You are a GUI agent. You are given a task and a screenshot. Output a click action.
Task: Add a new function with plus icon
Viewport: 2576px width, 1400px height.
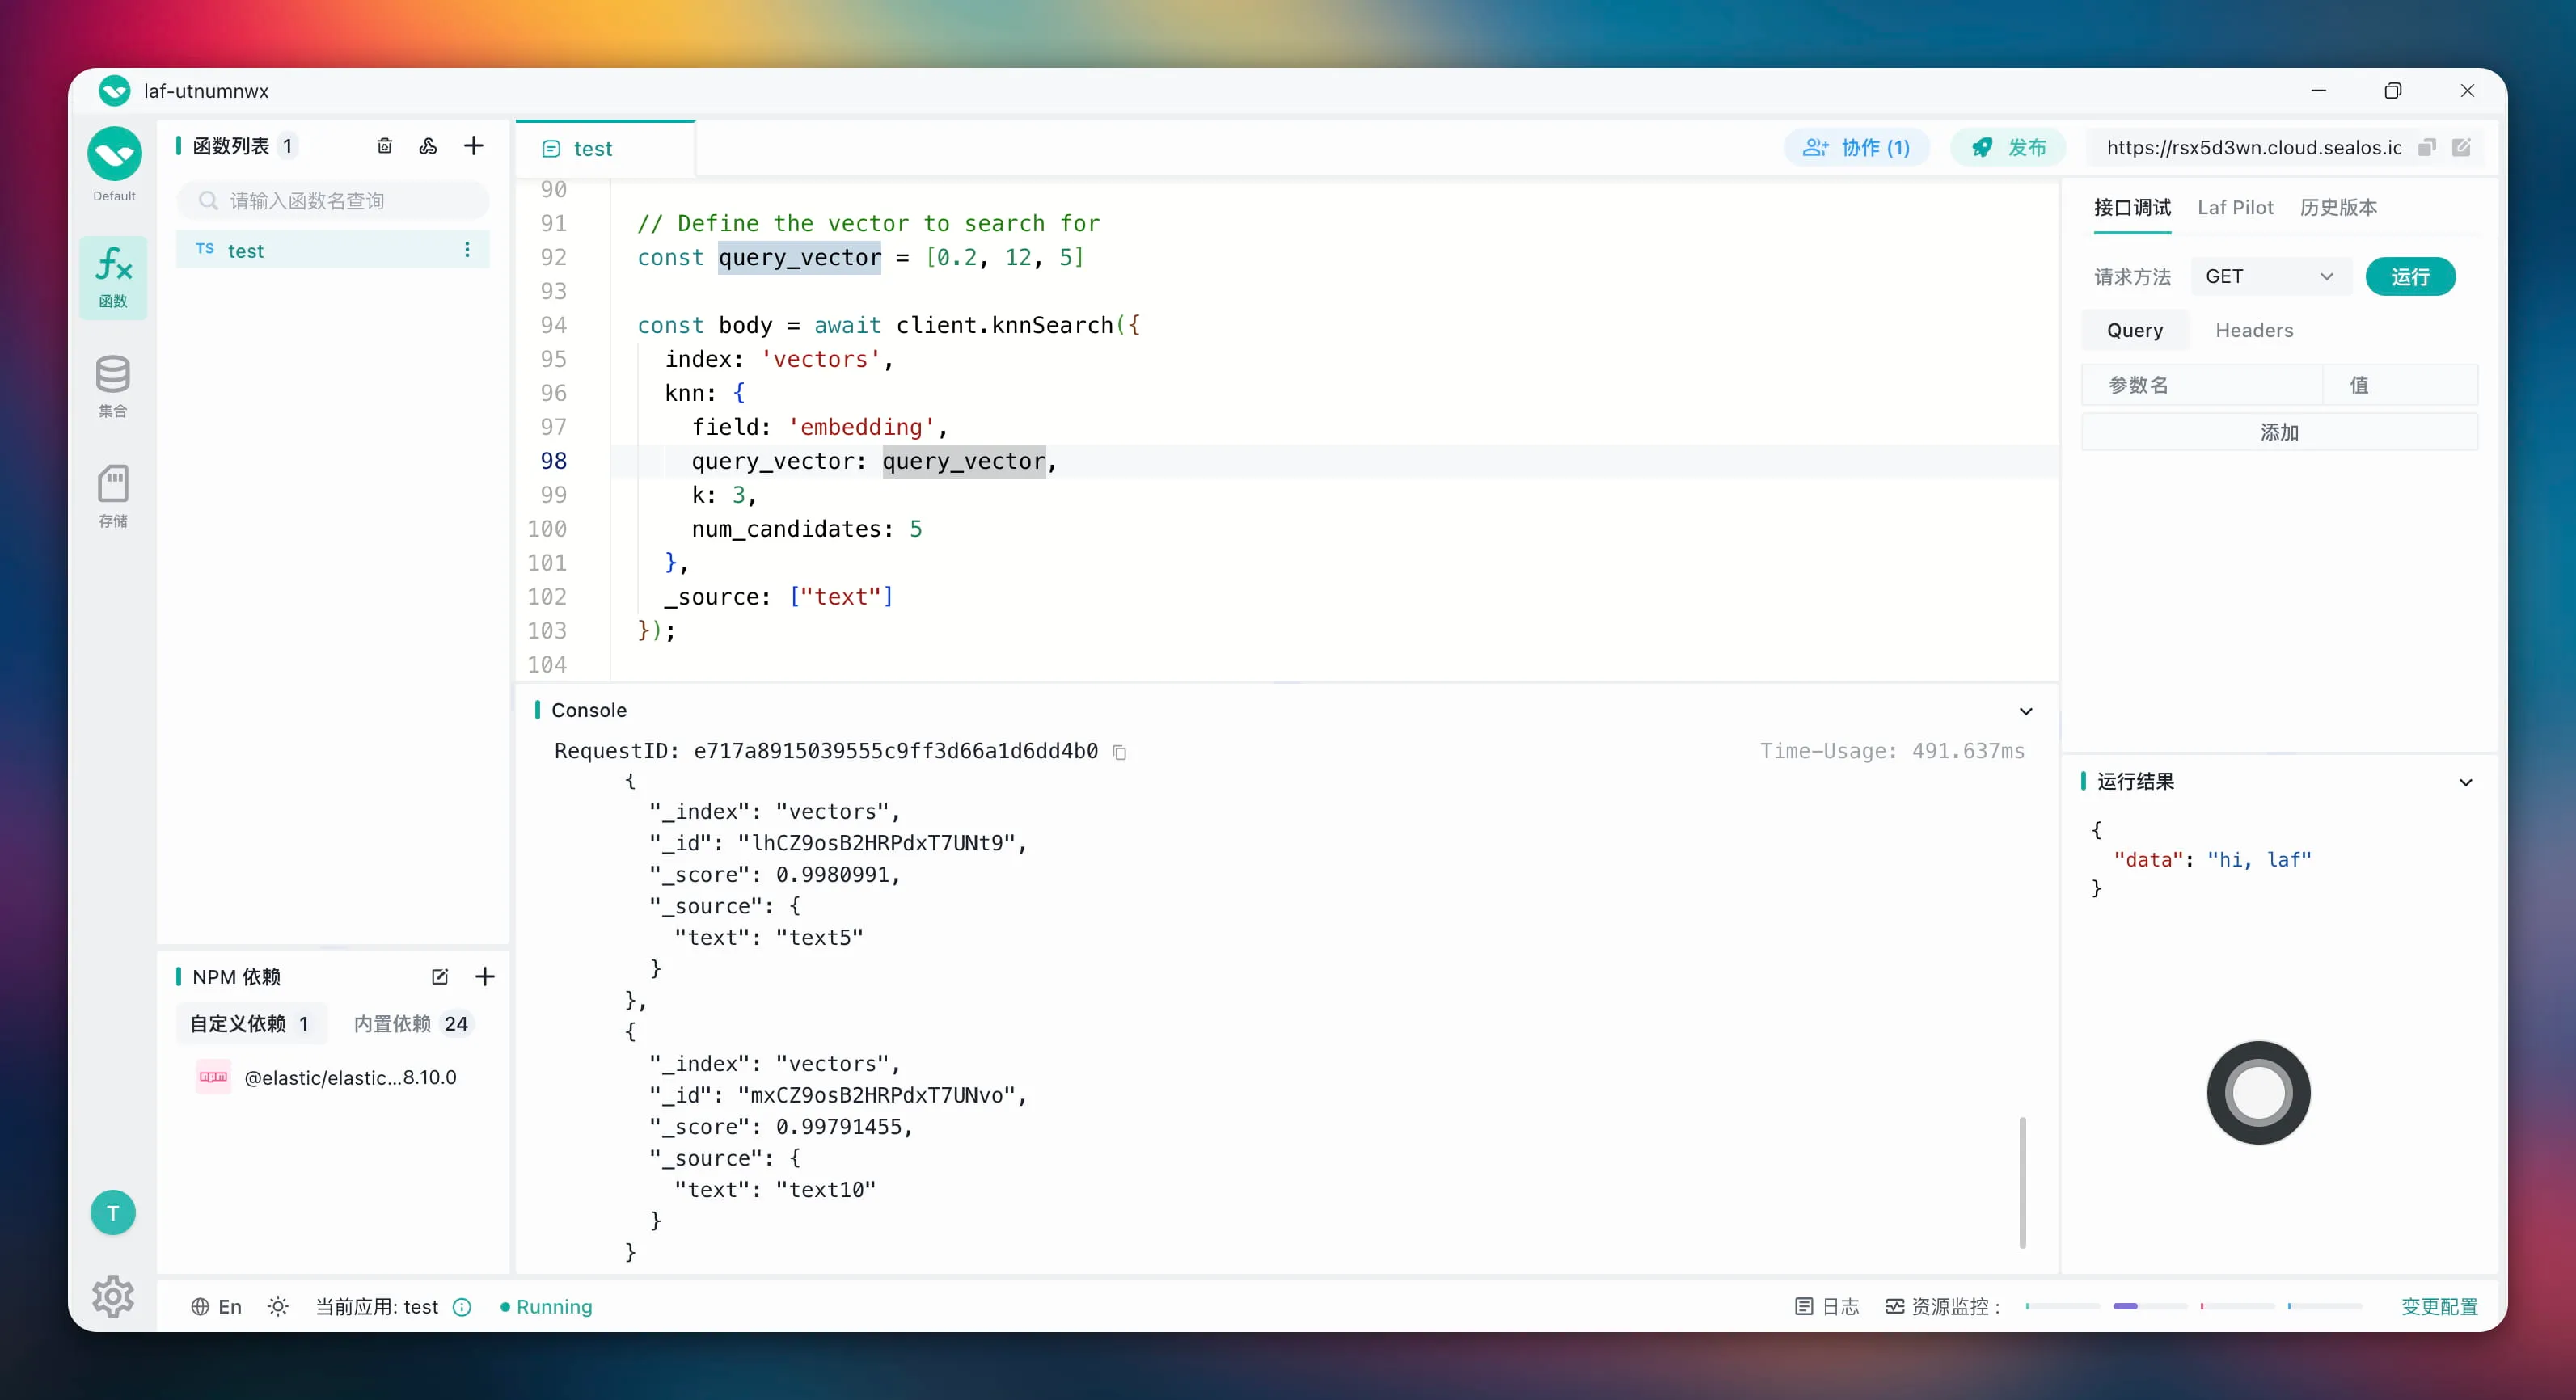click(x=474, y=146)
